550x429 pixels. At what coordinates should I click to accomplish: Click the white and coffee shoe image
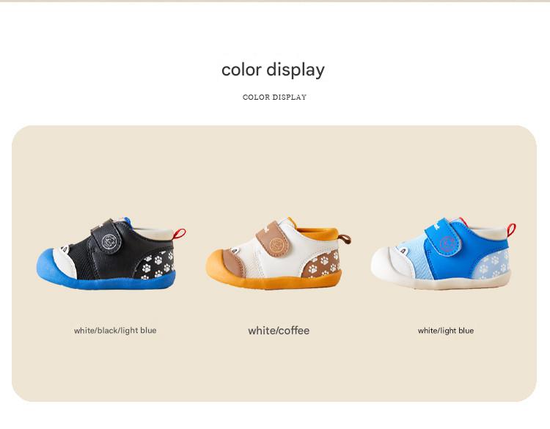click(x=279, y=253)
